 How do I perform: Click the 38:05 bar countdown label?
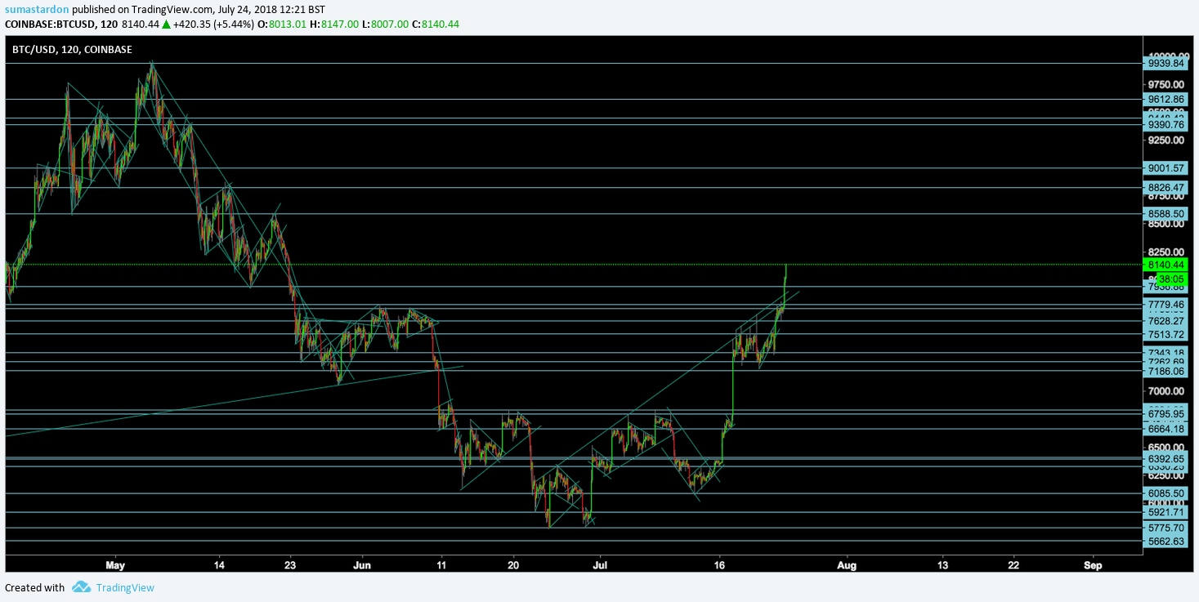tap(1173, 279)
